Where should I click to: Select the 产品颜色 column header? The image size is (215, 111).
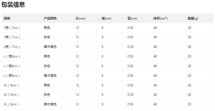click(x=50, y=18)
